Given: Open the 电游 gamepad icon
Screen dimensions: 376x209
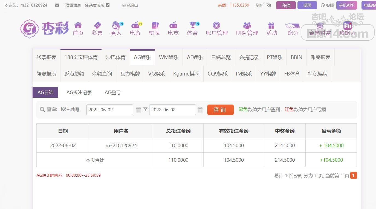Looking at the screenshot, I should click(x=135, y=25).
